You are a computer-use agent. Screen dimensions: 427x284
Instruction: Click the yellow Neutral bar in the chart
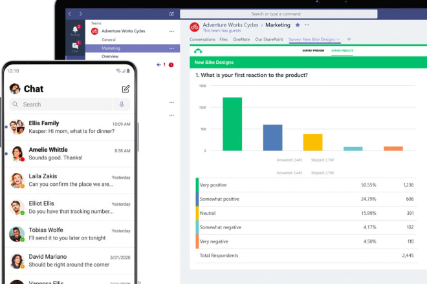click(x=313, y=142)
